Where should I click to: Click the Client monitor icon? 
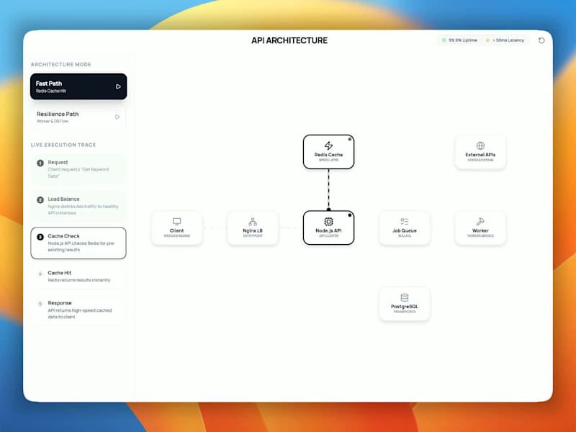click(x=177, y=222)
